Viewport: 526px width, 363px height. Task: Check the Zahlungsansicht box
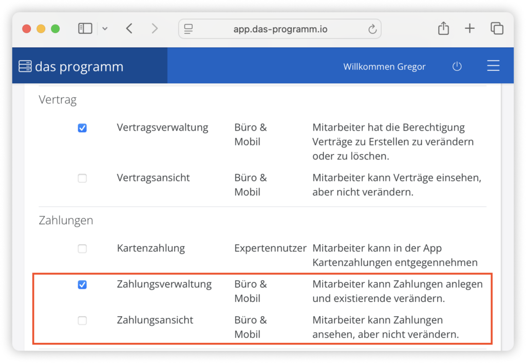tap(82, 320)
